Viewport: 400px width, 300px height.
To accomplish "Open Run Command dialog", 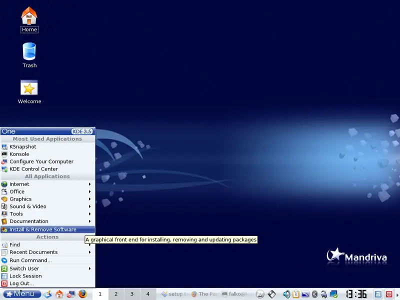I will coord(47,260).
